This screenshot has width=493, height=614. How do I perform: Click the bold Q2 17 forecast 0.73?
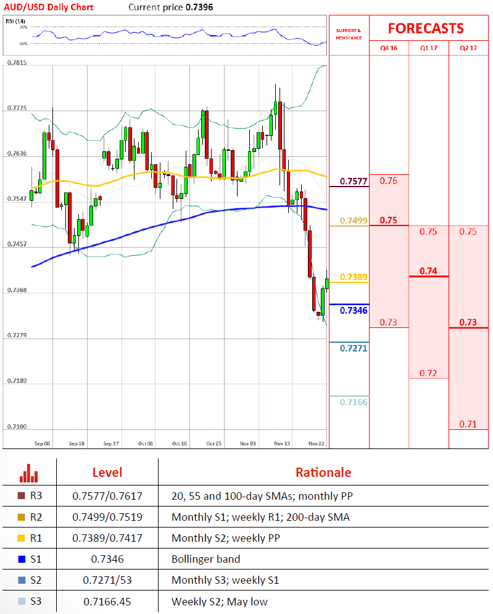tap(468, 322)
